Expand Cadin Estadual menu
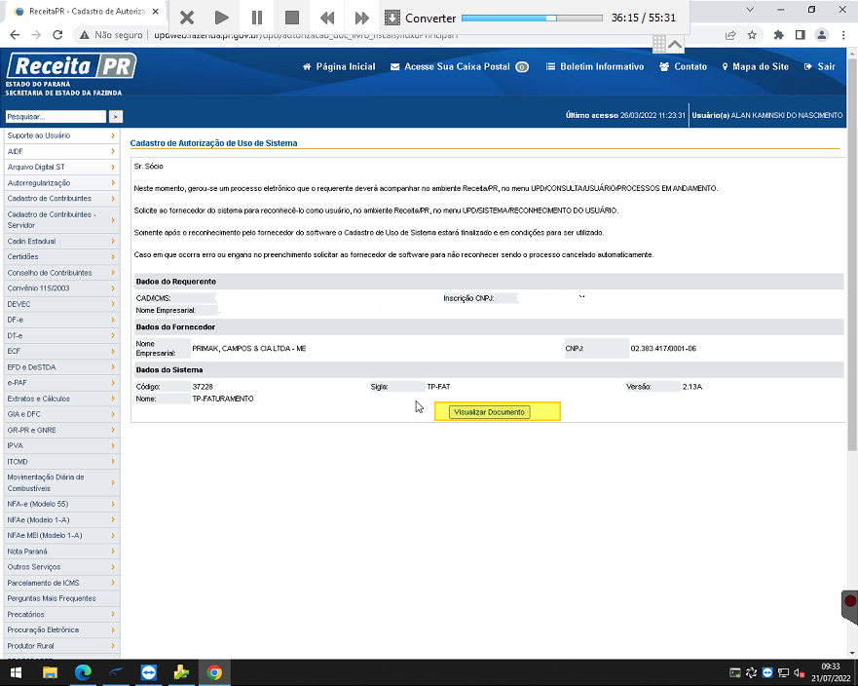 tap(61, 241)
